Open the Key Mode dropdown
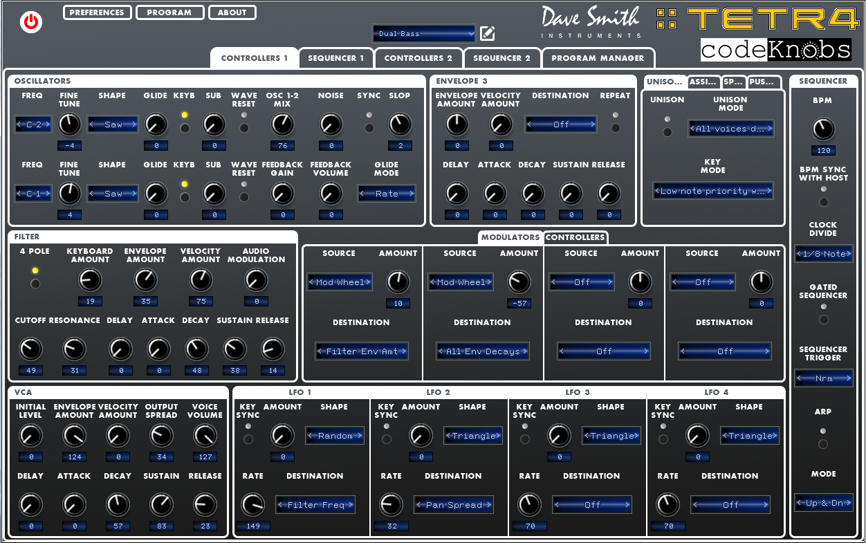 point(713,191)
